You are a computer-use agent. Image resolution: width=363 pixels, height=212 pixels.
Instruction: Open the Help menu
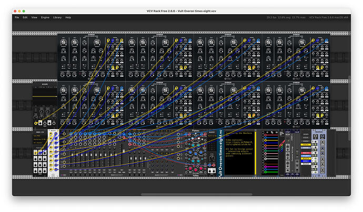[68, 17]
